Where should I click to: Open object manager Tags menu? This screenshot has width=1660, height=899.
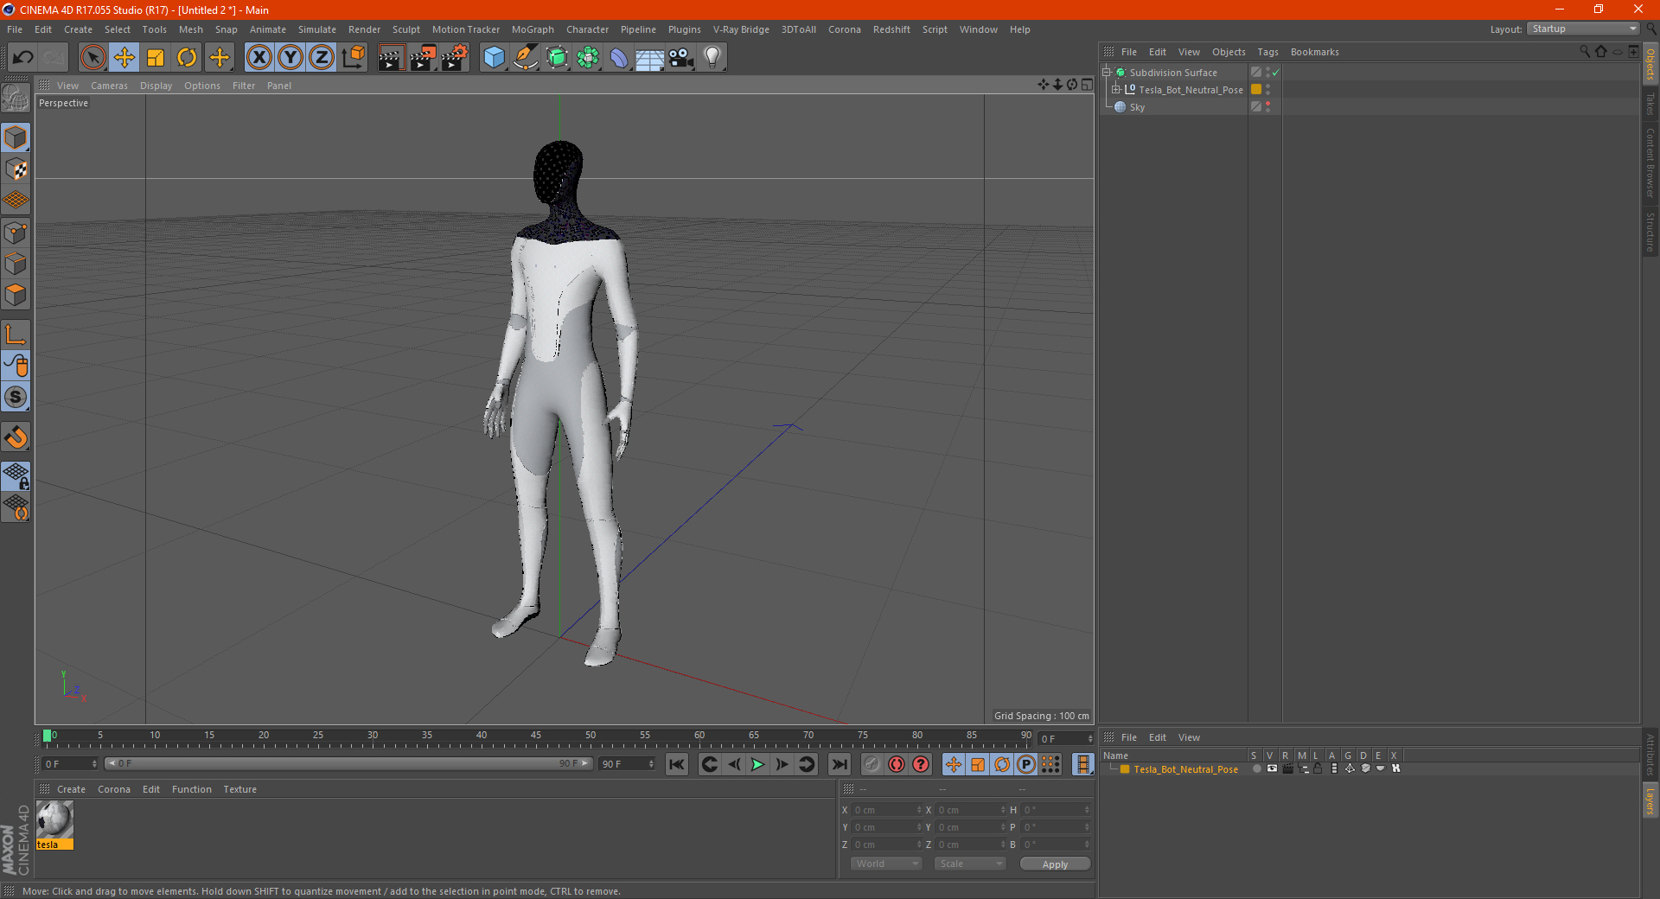1267,52
